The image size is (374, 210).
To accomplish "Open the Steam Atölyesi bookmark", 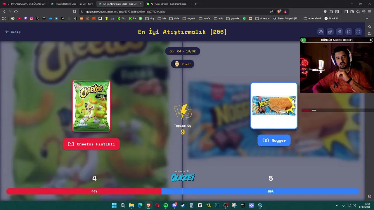I will click(286, 18).
